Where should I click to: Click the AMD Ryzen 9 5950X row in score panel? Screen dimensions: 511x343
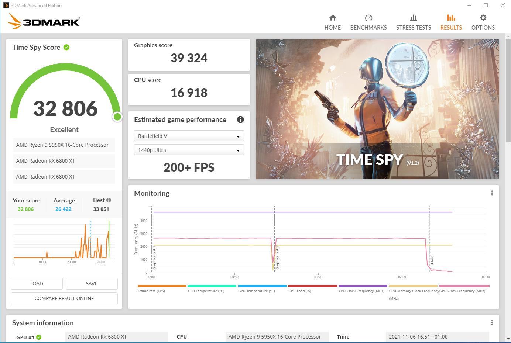click(x=64, y=145)
